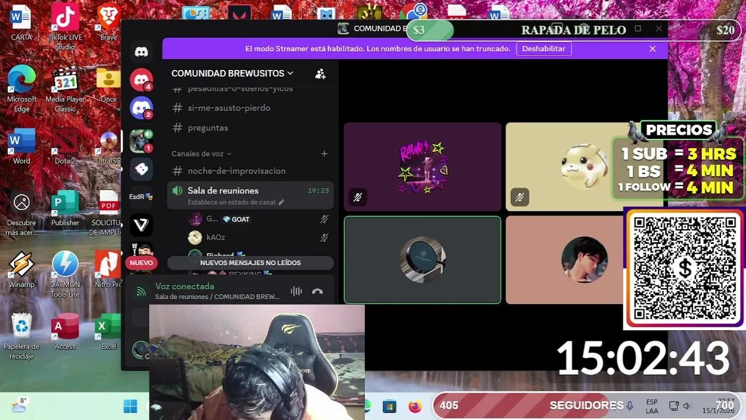Click ESP LAA language indicator
Viewport: 746px width, 420px height.
[652, 407]
